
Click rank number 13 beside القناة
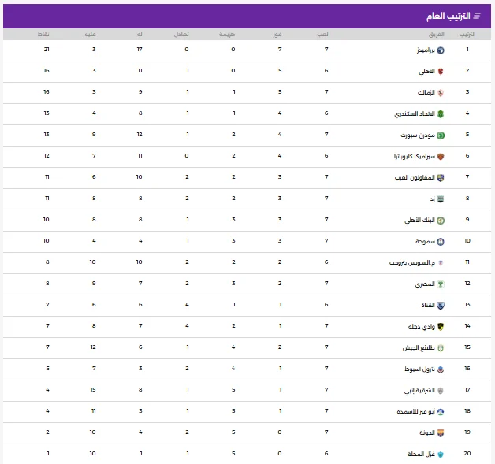[x=467, y=304]
